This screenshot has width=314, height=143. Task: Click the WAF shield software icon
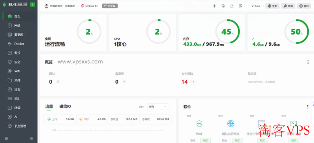[199, 124]
